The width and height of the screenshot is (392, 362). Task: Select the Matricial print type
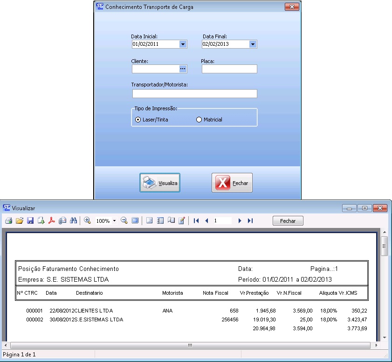(x=199, y=120)
